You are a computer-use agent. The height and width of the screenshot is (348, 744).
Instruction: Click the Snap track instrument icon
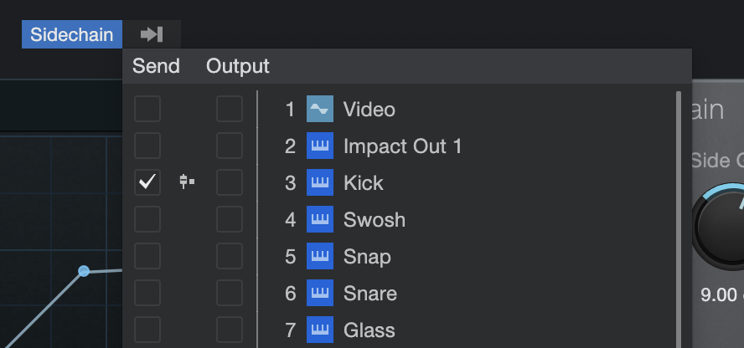pyautogui.click(x=320, y=256)
